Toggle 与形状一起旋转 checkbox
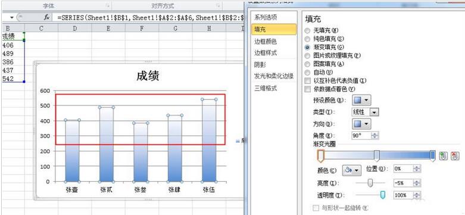 (316, 208)
